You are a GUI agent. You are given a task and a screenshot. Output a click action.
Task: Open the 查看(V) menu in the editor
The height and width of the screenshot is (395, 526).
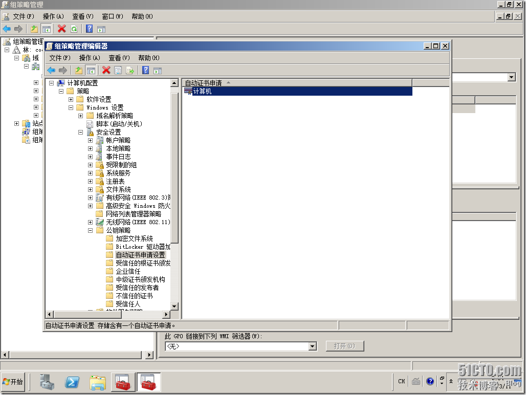pos(118,58)
